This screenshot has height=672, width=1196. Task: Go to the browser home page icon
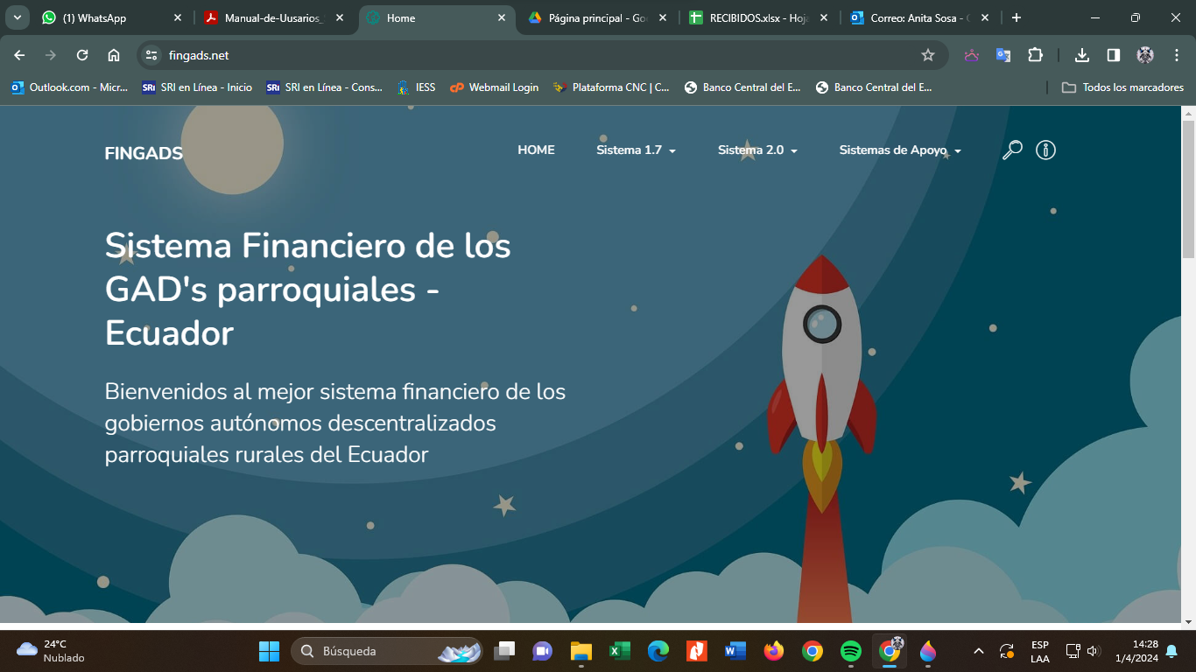point(114,55)
